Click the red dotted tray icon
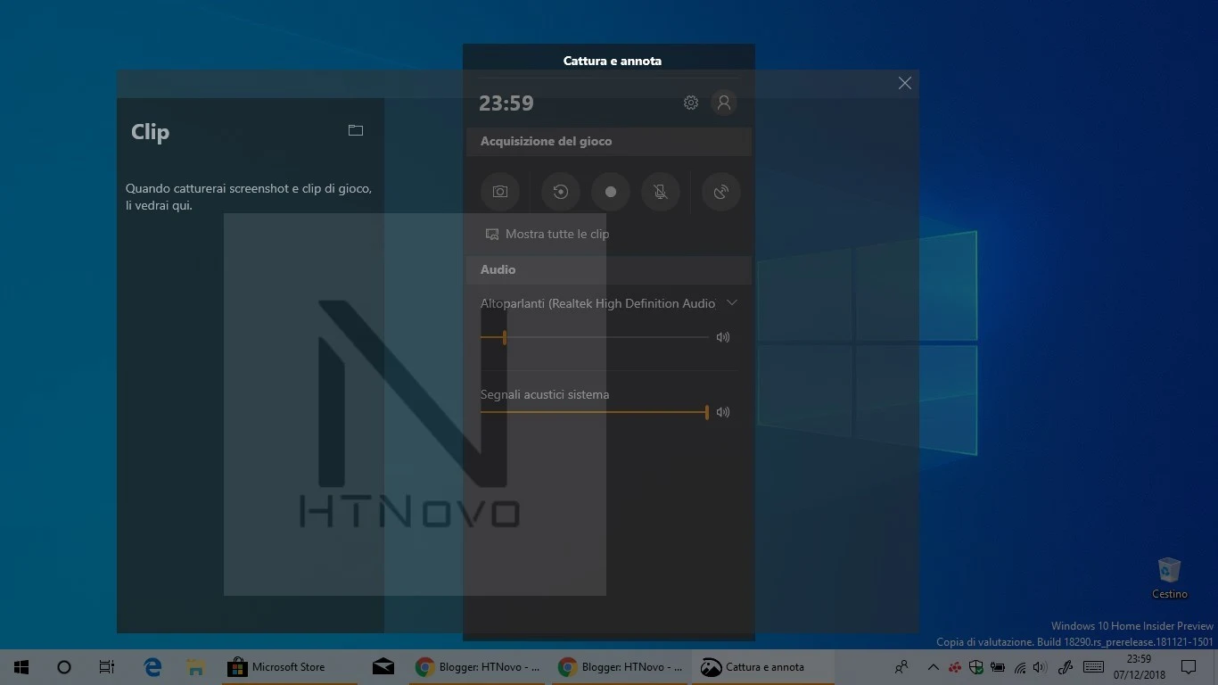Viewport: 1218px width, 685px height. (955, 667)
